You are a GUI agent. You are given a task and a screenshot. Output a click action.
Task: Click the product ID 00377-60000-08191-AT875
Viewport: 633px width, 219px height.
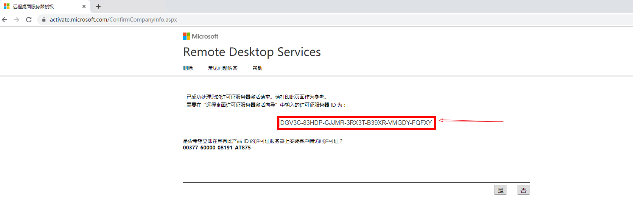(x=217, y=148)
